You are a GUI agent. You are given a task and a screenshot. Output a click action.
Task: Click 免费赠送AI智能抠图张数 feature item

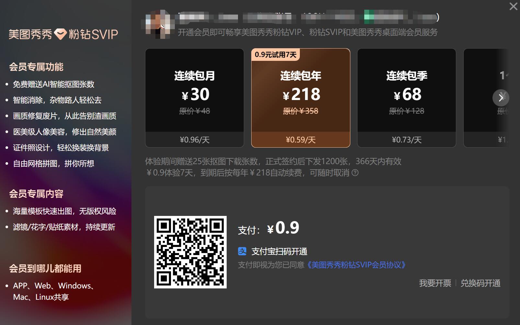pos(54,84)
